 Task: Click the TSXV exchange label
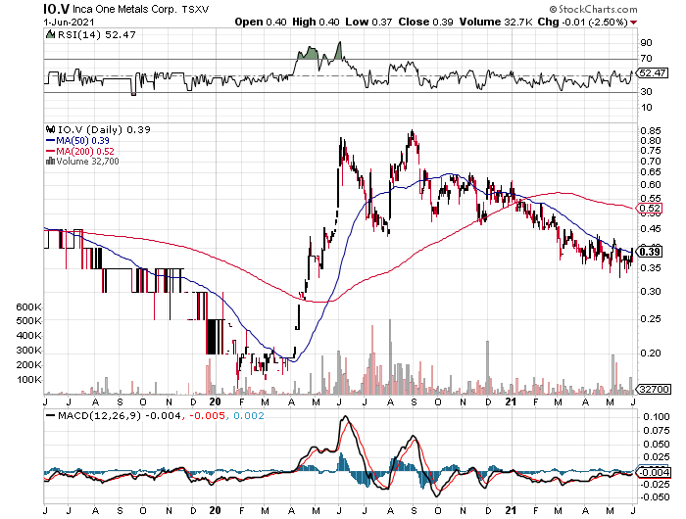(195, 9)
